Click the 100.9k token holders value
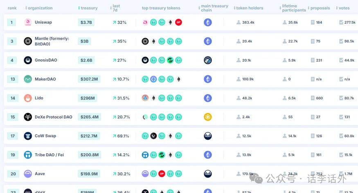 [248, 79]
